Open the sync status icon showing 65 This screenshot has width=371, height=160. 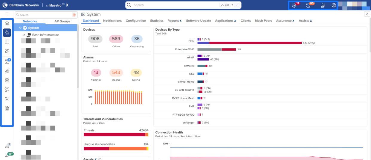[308, 5]
